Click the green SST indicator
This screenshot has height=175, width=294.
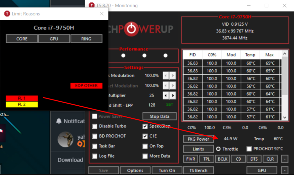pyautogui.click(x=169, y=104)
